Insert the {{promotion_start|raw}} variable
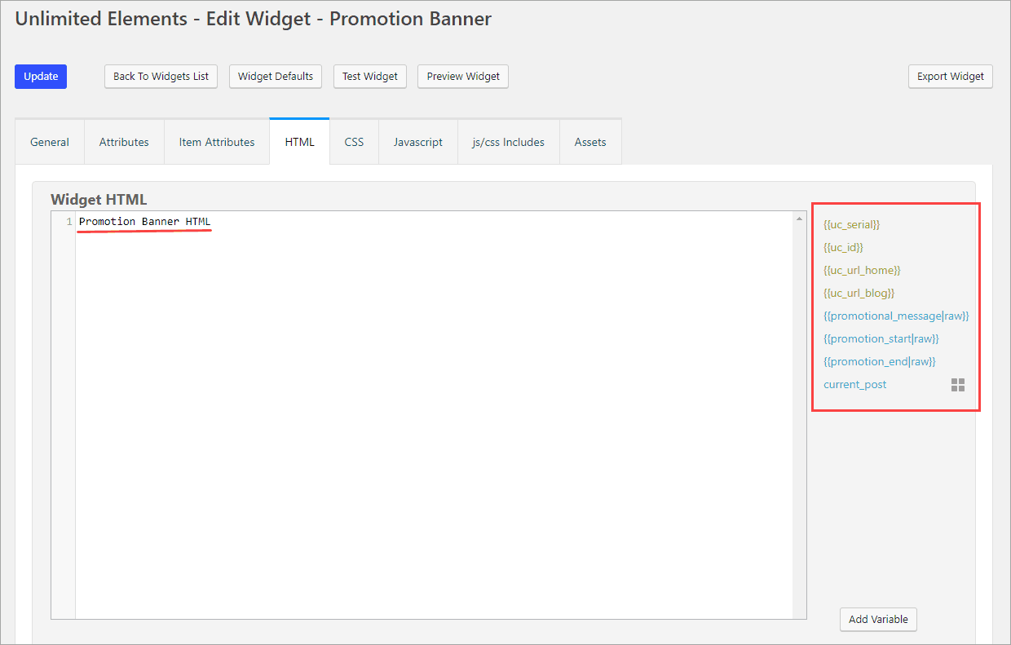1011x645 pixels. point(881,338)
